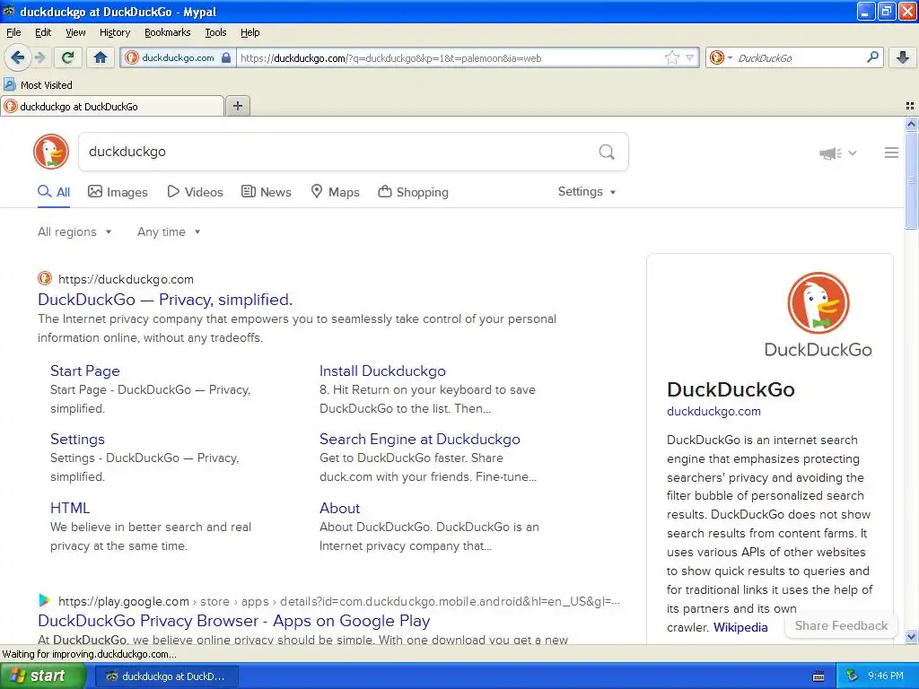Switch to the Maps tab

(x=335, y=192)
